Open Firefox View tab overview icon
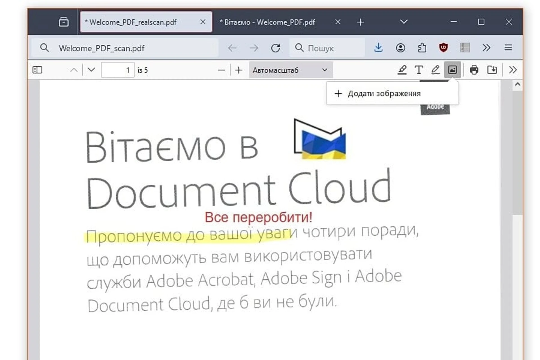Image resolution: width=540 pixels, height=360 pixels. [64, 22]
